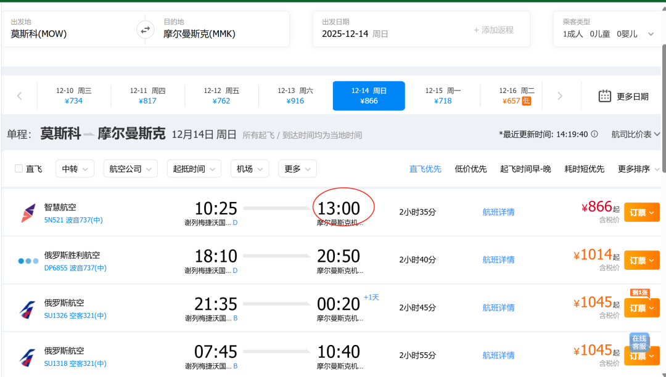Click flight number SU1318 空客321(中)

point(75,363)
